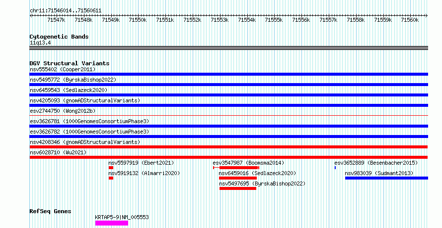Click ruler position 71557k
This screenshot has height=228, width=442.
point(328,20)
